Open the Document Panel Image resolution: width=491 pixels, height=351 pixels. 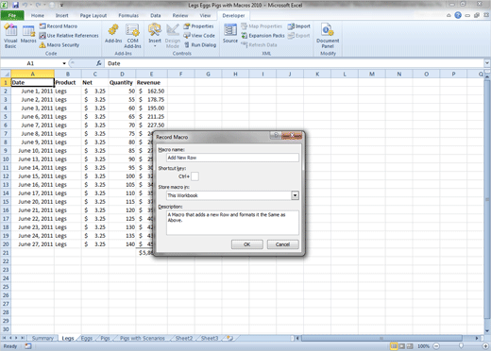pyautogui.click(x=328, y=36)
